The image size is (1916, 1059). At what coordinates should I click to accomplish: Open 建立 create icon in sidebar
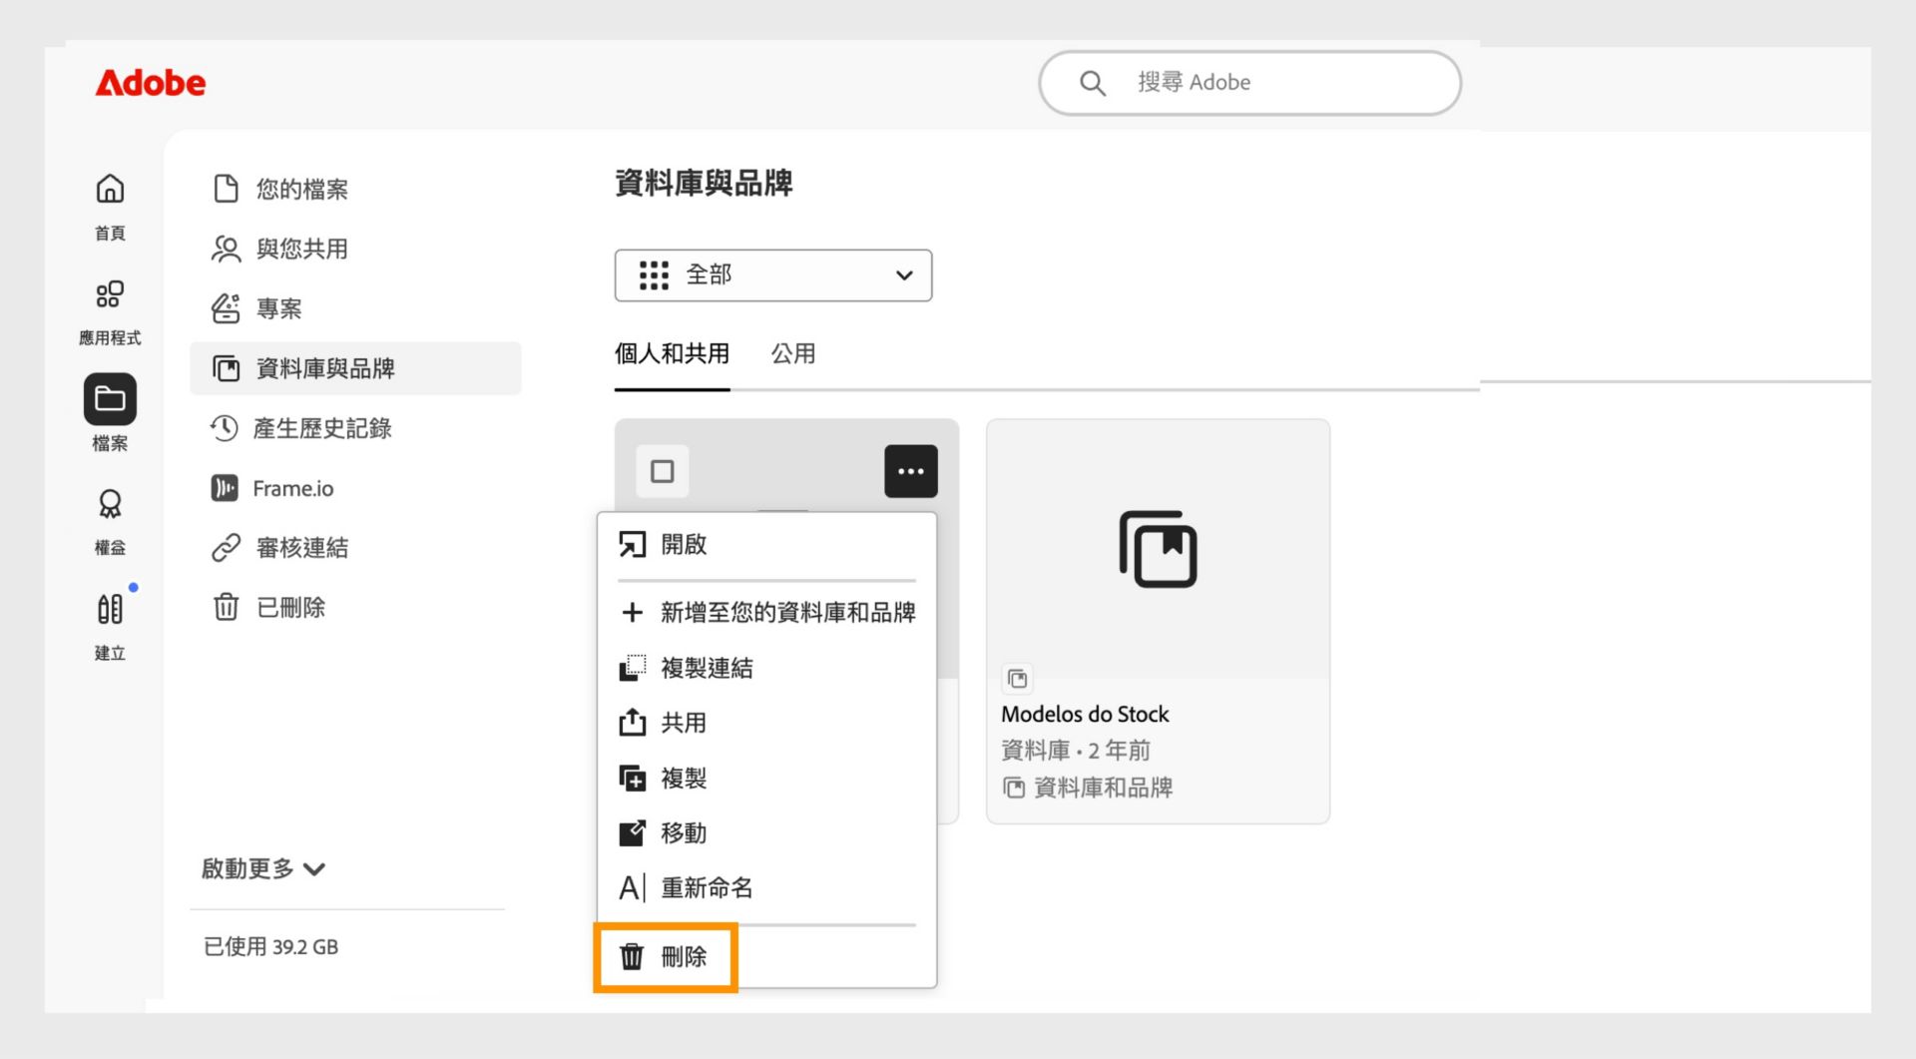coord(110,609)
